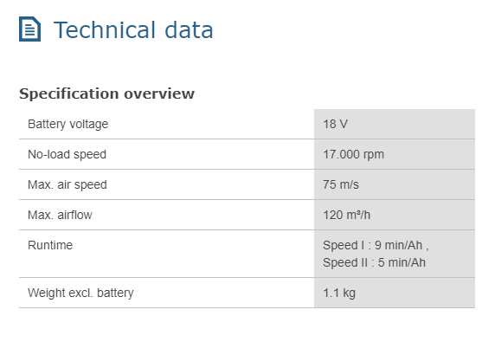The width and height of the screenshot is (495, 342).
Task: Click the word overview in the subheading
Action: [x=159, y=94]
